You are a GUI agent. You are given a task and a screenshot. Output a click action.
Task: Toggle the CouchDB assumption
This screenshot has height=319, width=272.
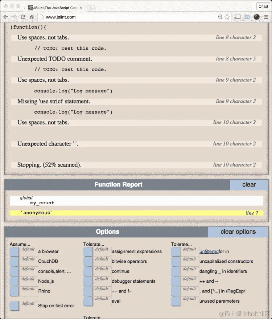pos(14,262)
